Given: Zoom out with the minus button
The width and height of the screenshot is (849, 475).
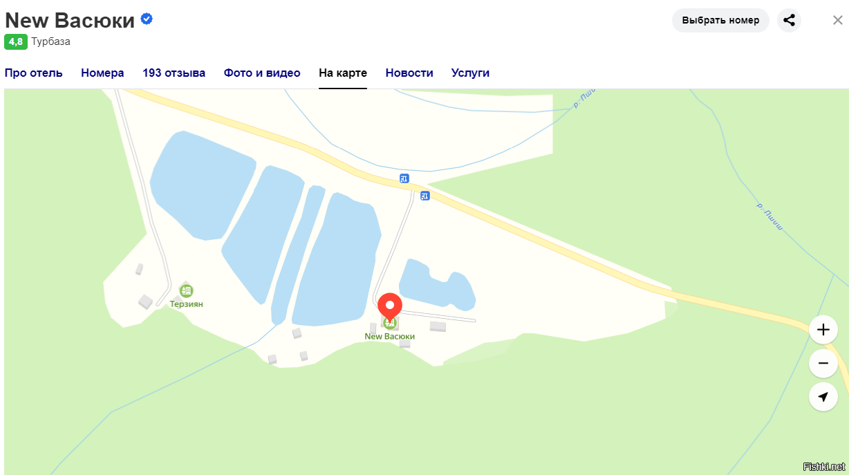Looking at the screenshot, I should [823, 363].
